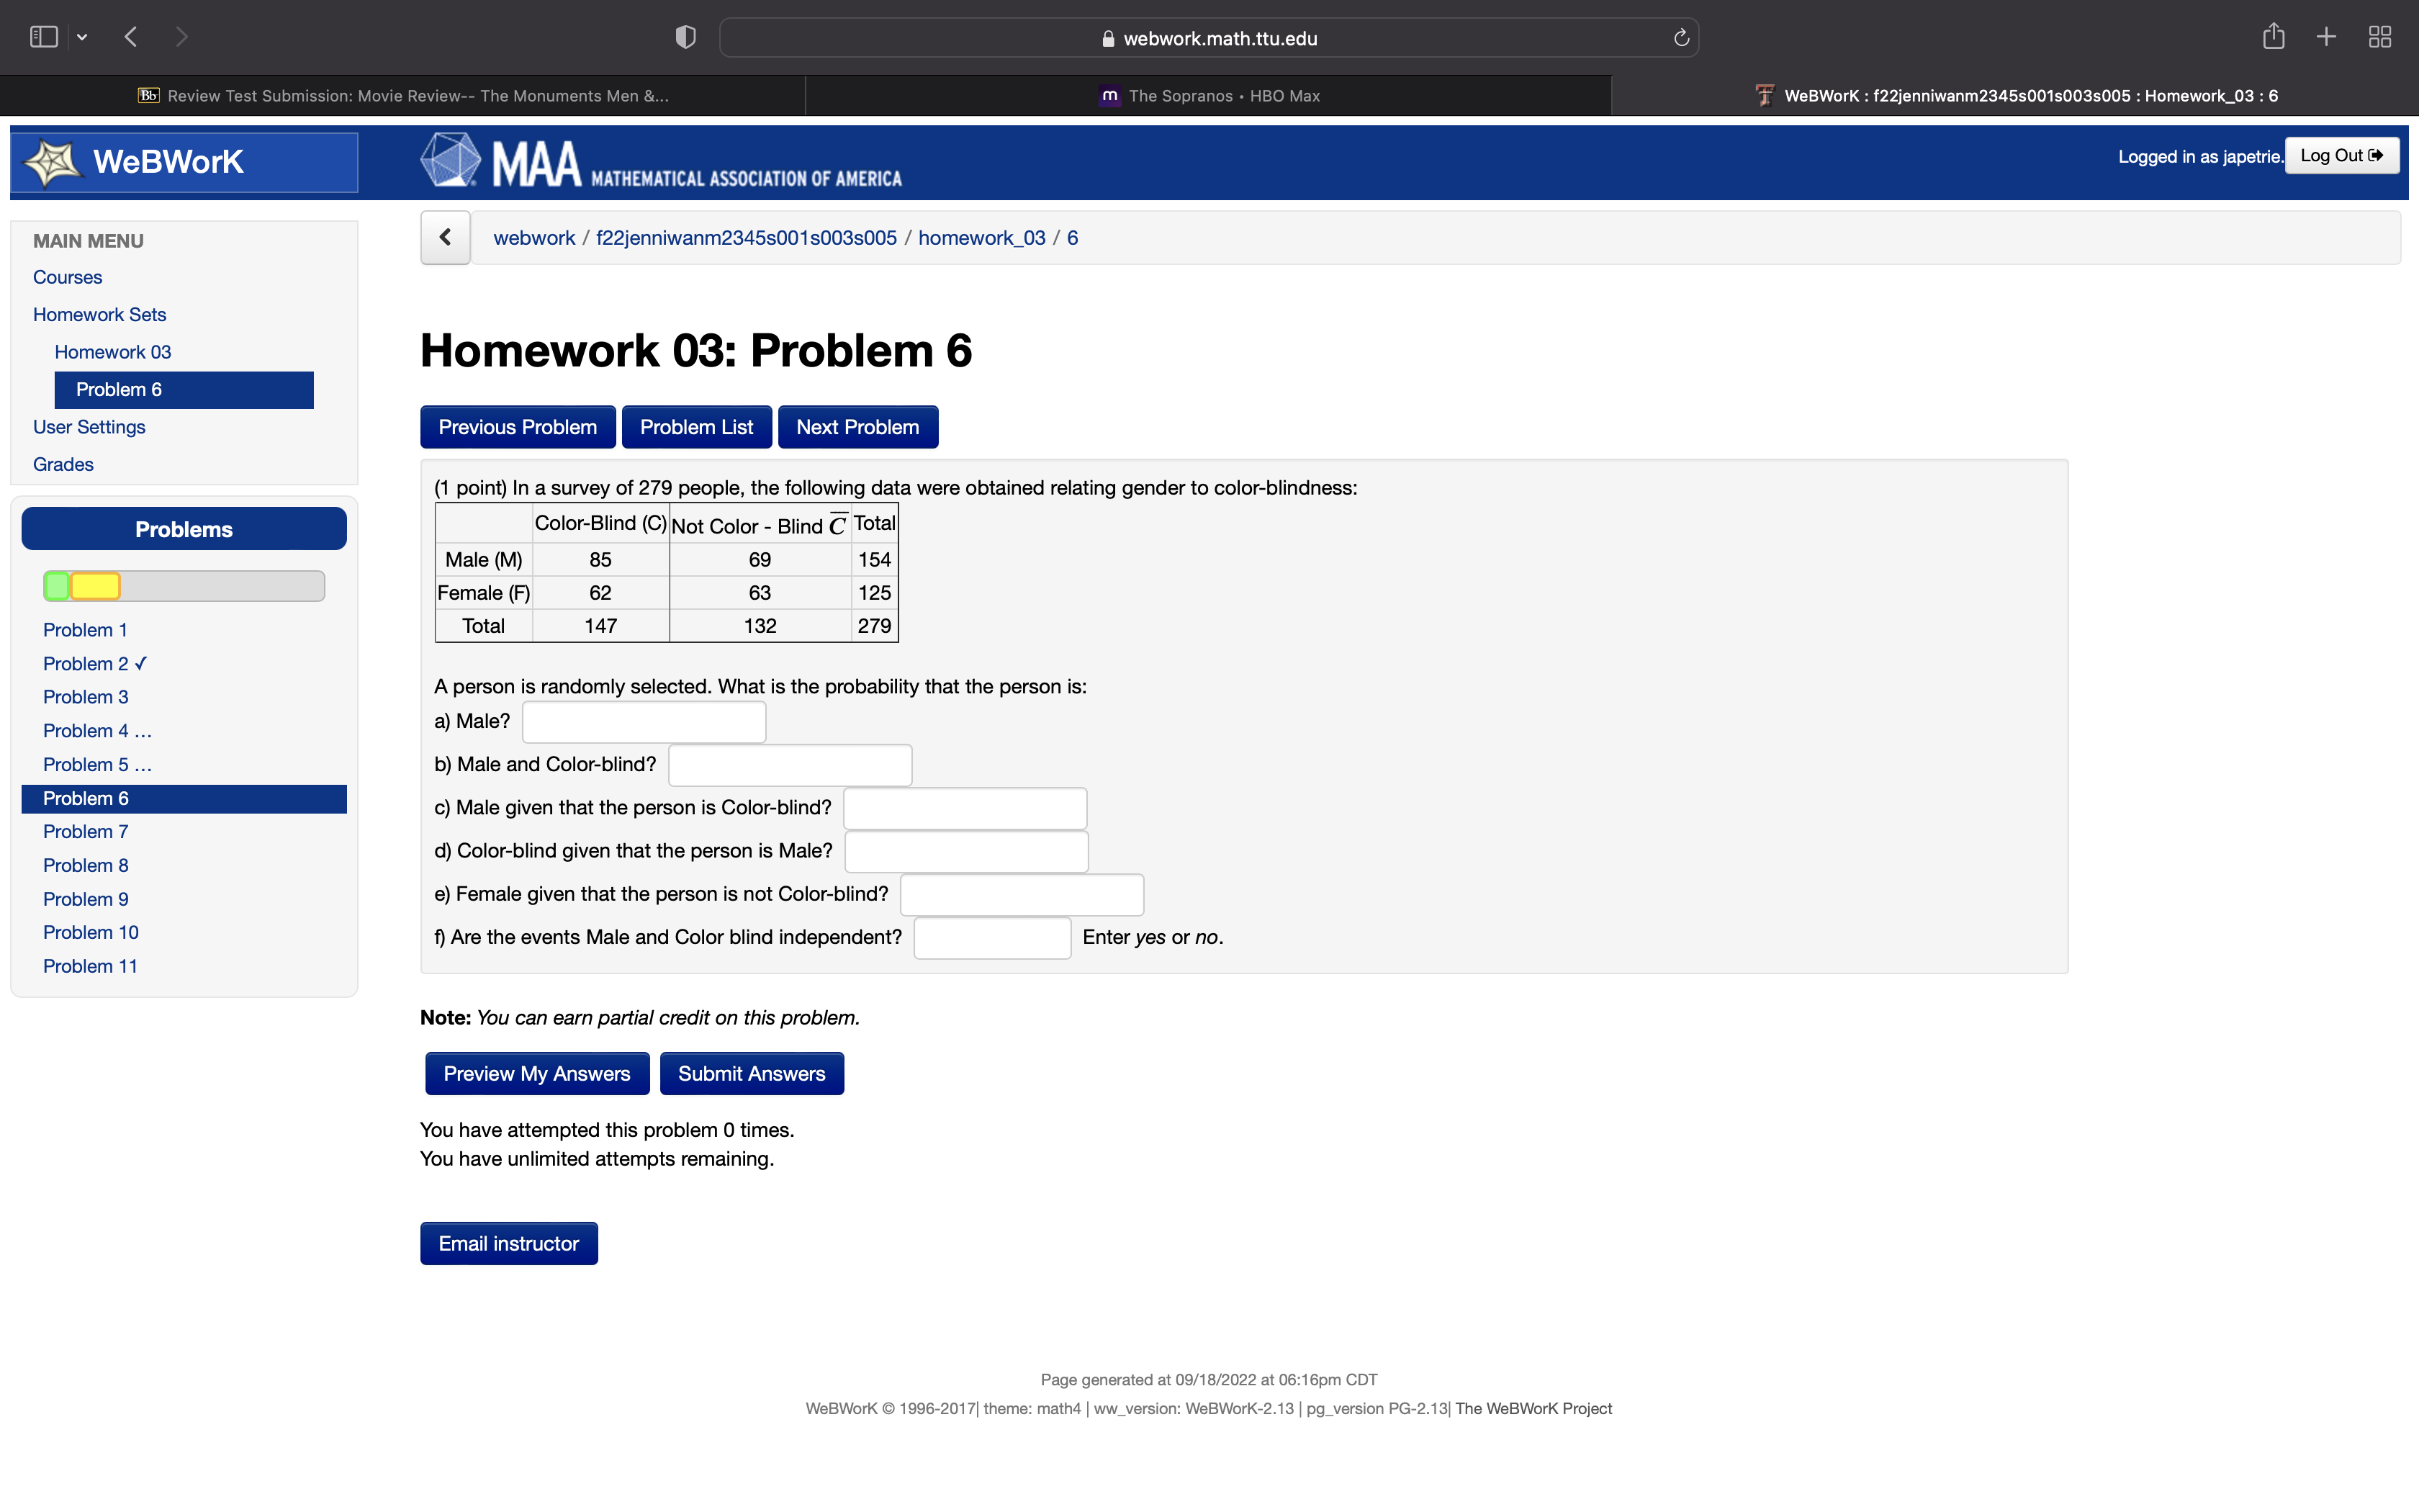The width and height of the screenshot is (2419, 1512).
Task: Show tab overview grid icon
Action: tap(2379, 37)
